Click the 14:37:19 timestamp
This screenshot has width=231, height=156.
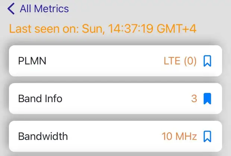(130, 29)
